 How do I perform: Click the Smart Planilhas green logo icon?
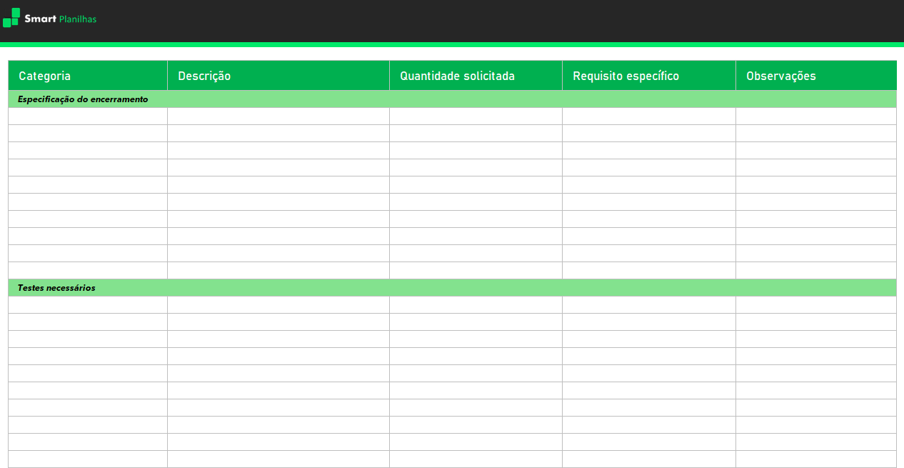(11, 18)
